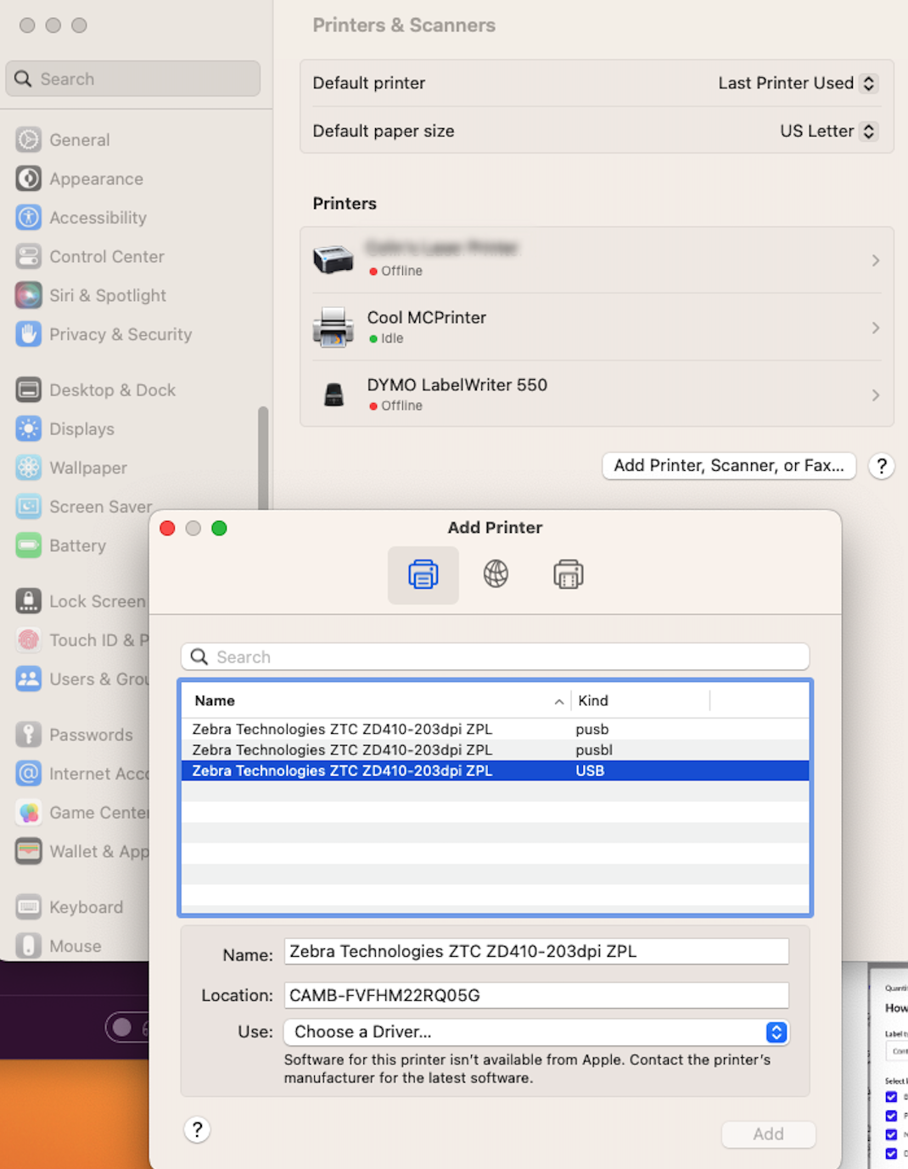Screen dimensions: 908x1169
Task: Click the Location text field
Action: [x=536, y=995]
